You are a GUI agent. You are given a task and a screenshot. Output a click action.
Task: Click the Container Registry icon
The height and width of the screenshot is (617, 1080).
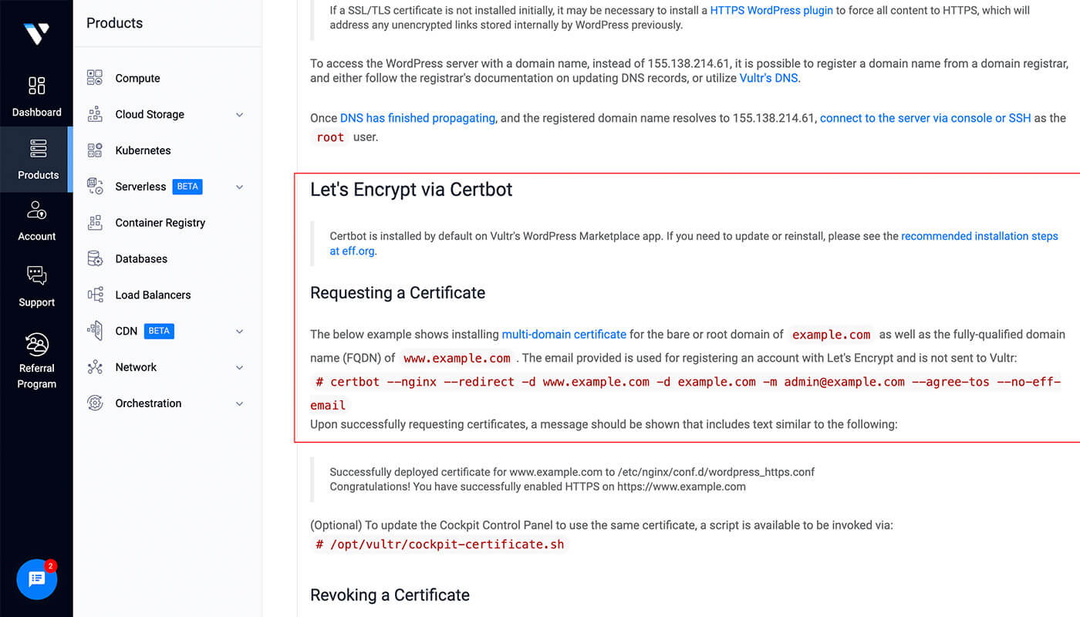(95, 223)
